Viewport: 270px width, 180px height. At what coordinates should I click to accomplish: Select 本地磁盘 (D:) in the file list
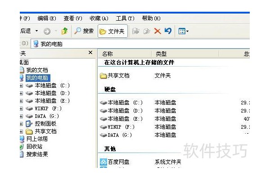pos(121,111)
